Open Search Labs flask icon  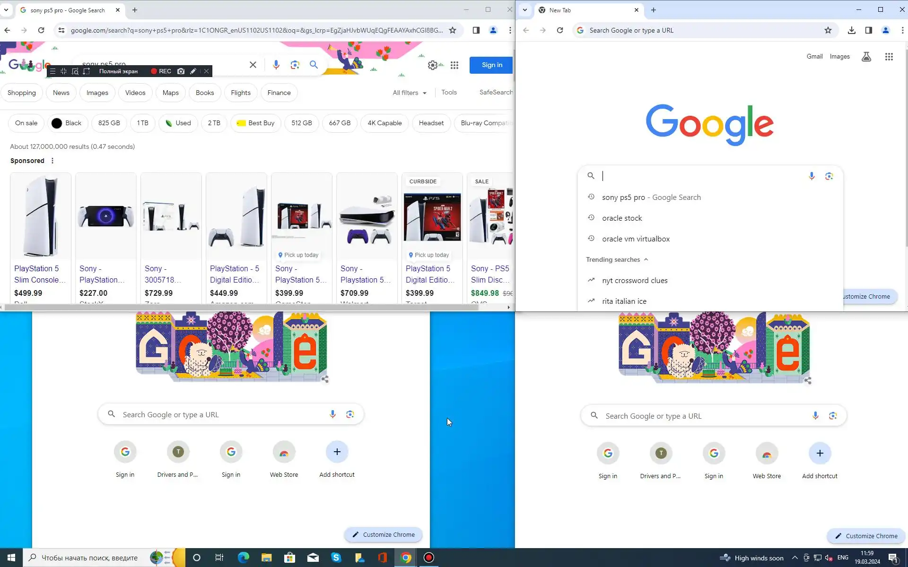tap(866, 57)
